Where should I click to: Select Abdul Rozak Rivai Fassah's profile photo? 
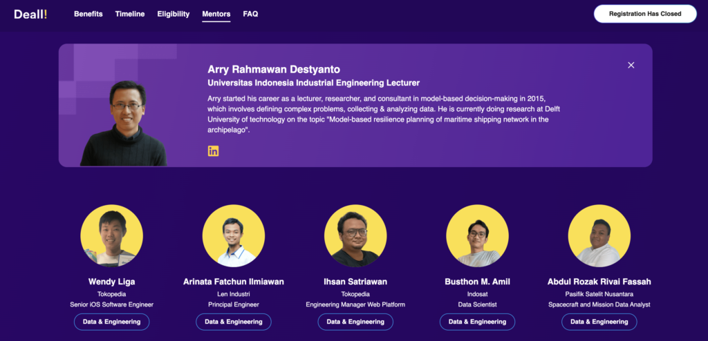(x=599, y=236)
